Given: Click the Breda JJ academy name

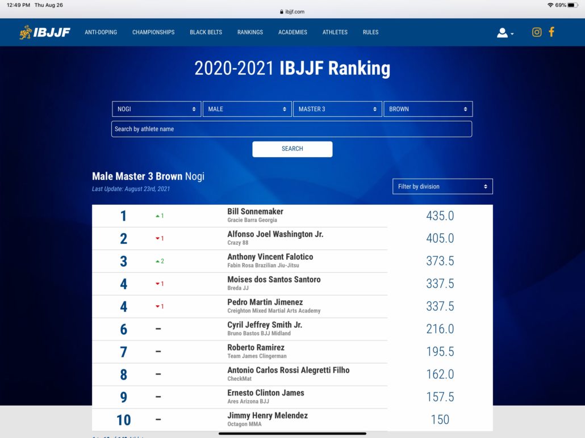Looking at the screenshot, I should click(237, 288).
